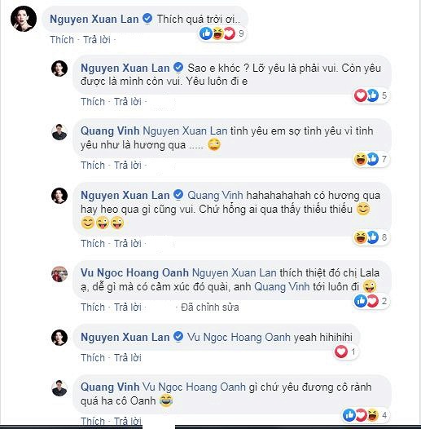View heart and like reactions count 5
The image size is (421, 429).
pos(371,95)
